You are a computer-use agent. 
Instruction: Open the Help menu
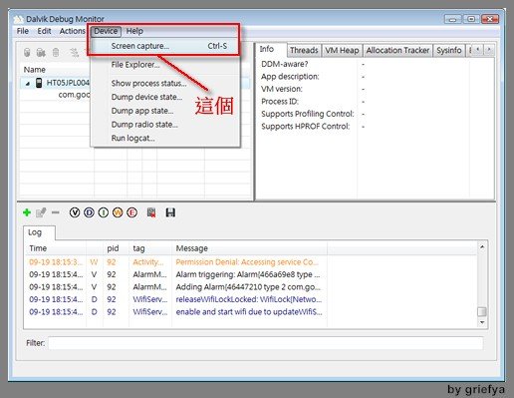click(134, 31)
